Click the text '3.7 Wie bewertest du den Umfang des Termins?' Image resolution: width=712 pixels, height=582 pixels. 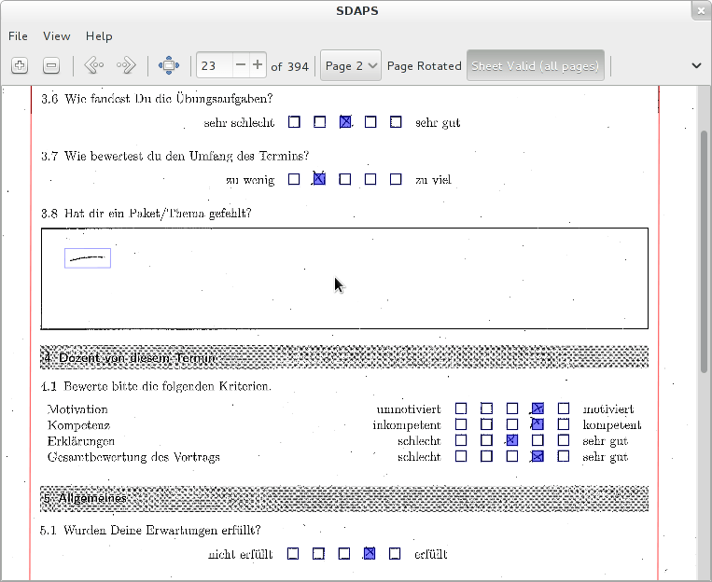[x=175, y=156]
